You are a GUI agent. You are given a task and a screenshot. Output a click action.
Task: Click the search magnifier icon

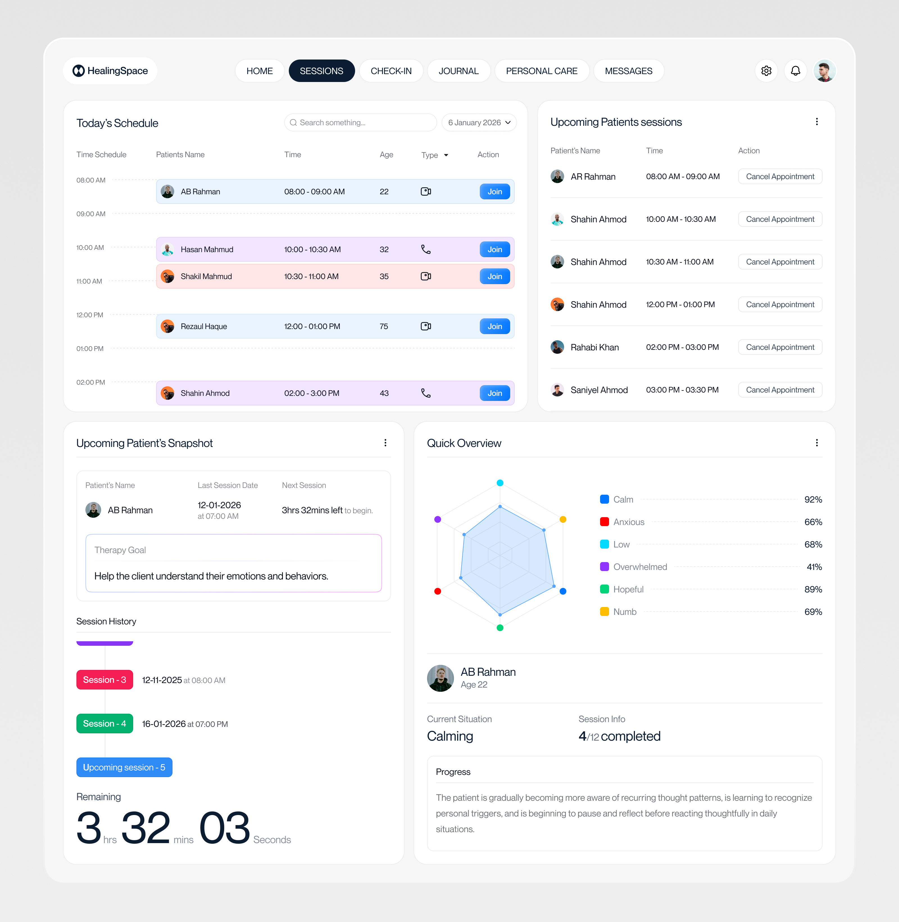point(293,122)
